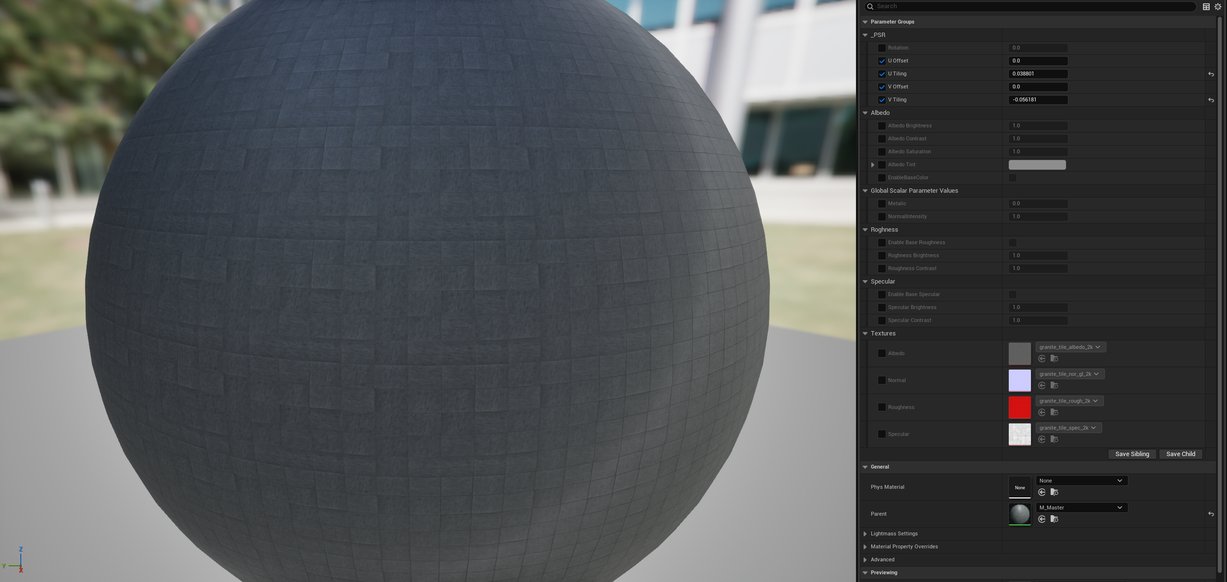Reset V Tiling to default value
The image size is (1227, 582).
[1211, 100]
